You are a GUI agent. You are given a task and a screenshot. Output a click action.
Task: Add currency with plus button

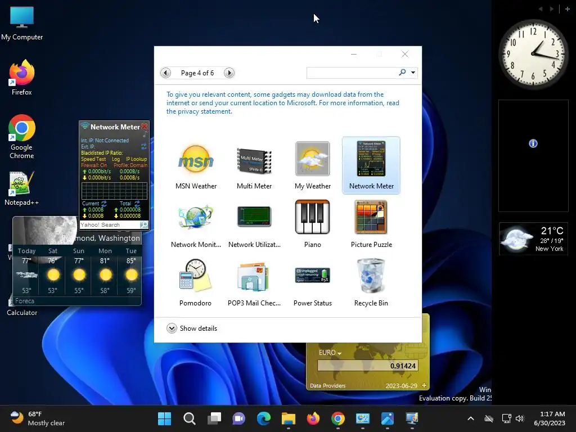point(424,385)
